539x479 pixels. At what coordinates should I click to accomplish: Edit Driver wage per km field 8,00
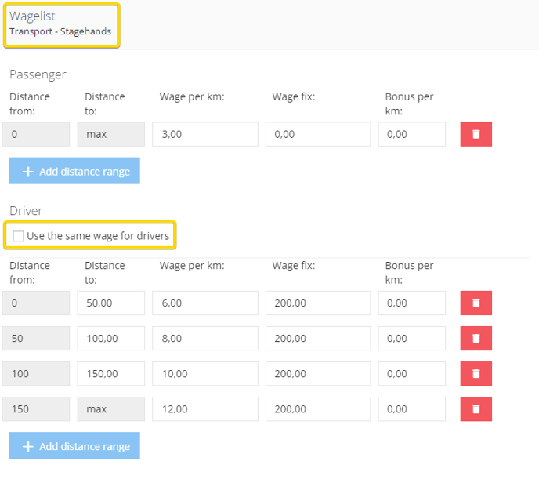tap(205, 339)
